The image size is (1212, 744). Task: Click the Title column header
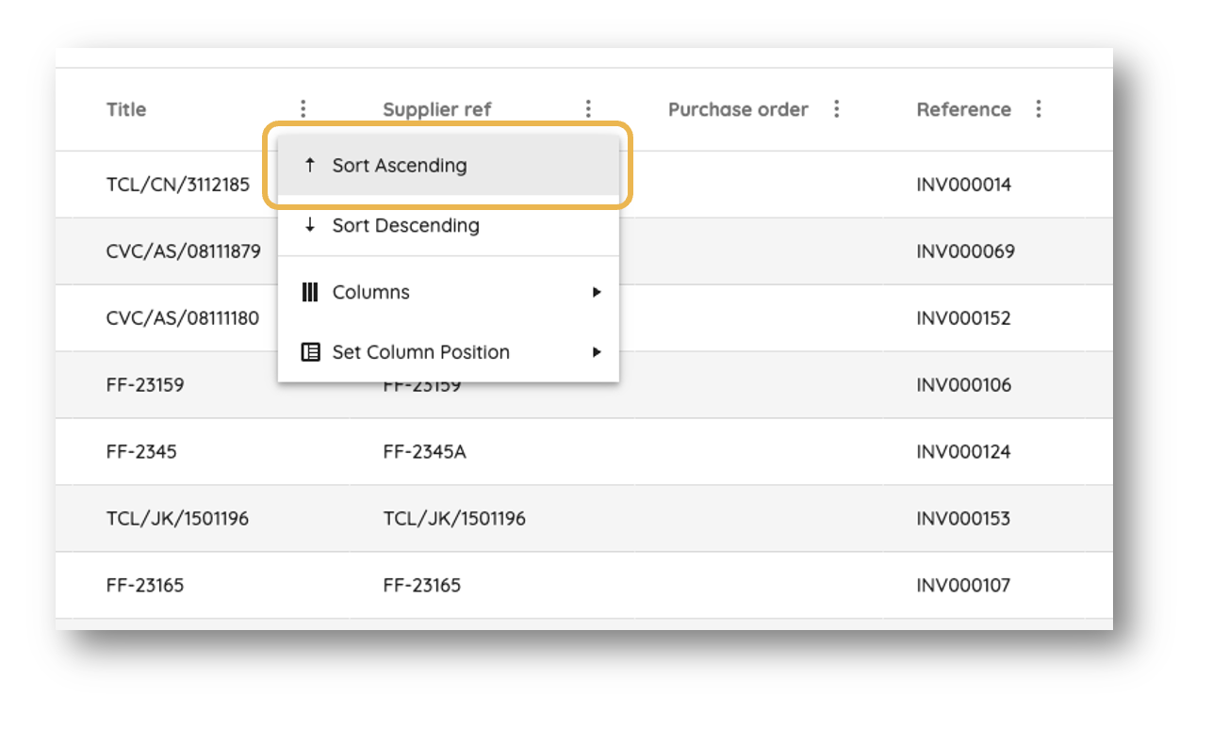[x=126, y=109]
